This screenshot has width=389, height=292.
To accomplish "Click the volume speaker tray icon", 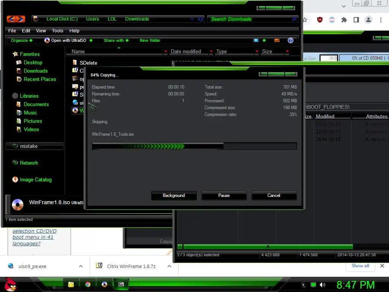I will tap(323, 285).
